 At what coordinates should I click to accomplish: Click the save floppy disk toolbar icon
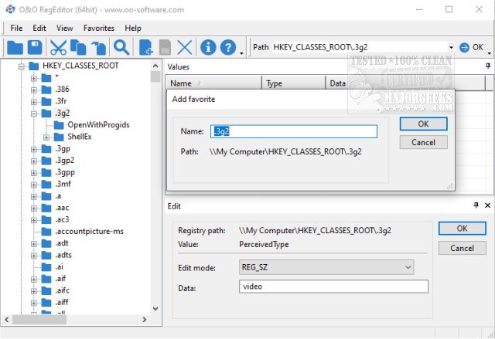[35, 48]
